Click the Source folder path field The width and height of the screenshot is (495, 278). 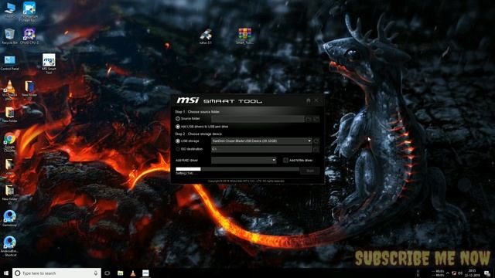258,118
